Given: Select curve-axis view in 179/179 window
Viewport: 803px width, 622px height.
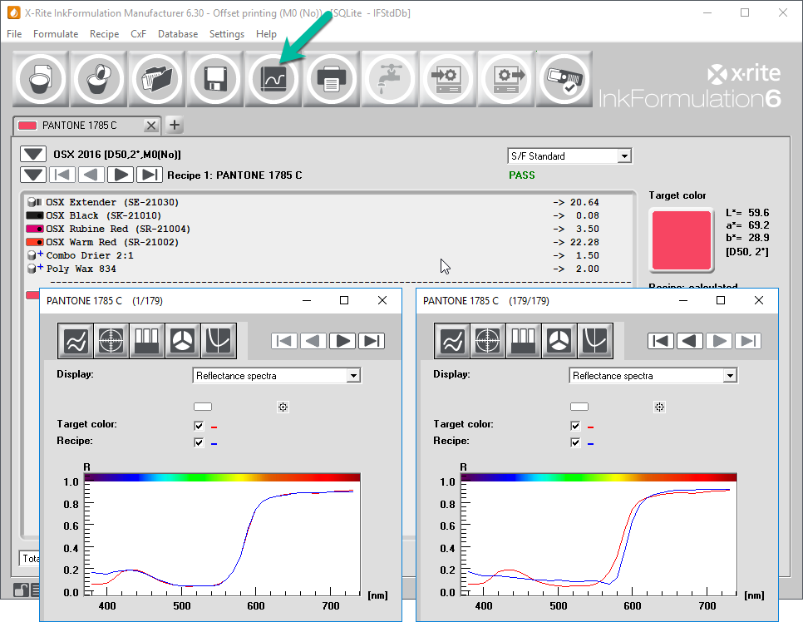Looking at the screenshot, I should (595, 341).
